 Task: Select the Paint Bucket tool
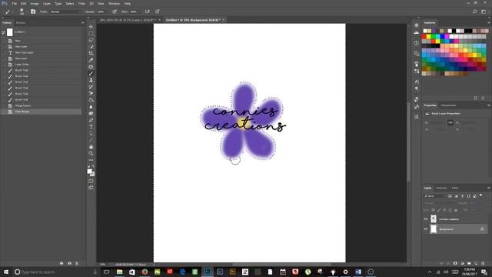(x=91, y=100)
